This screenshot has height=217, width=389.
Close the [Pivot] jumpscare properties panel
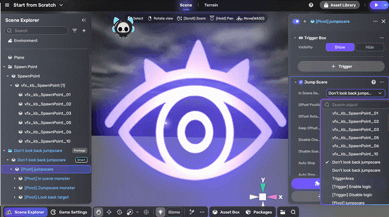383,21
